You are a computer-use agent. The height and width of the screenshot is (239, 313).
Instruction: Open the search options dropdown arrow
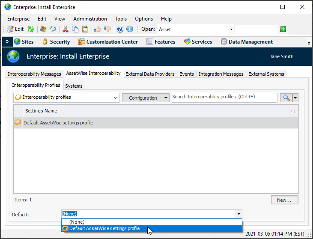pos(295,97)
